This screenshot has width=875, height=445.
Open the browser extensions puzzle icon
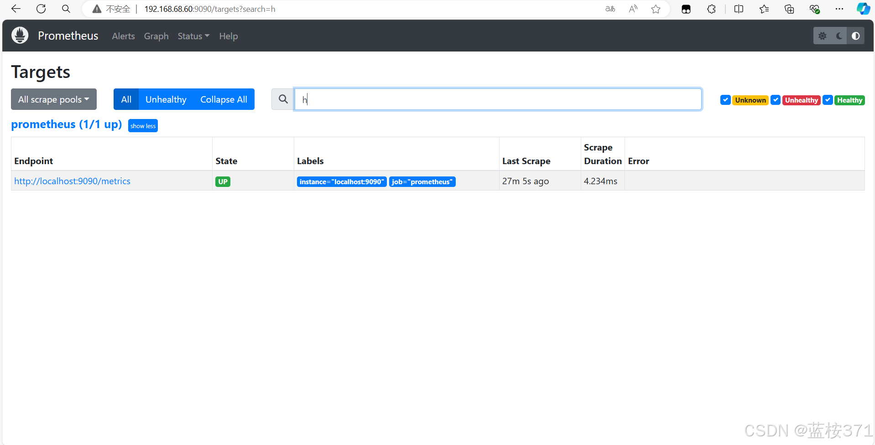pos(712,9)
